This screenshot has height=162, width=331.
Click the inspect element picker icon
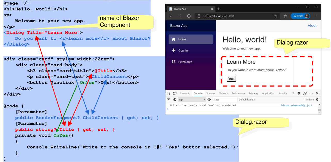click(x=168, y=93)
